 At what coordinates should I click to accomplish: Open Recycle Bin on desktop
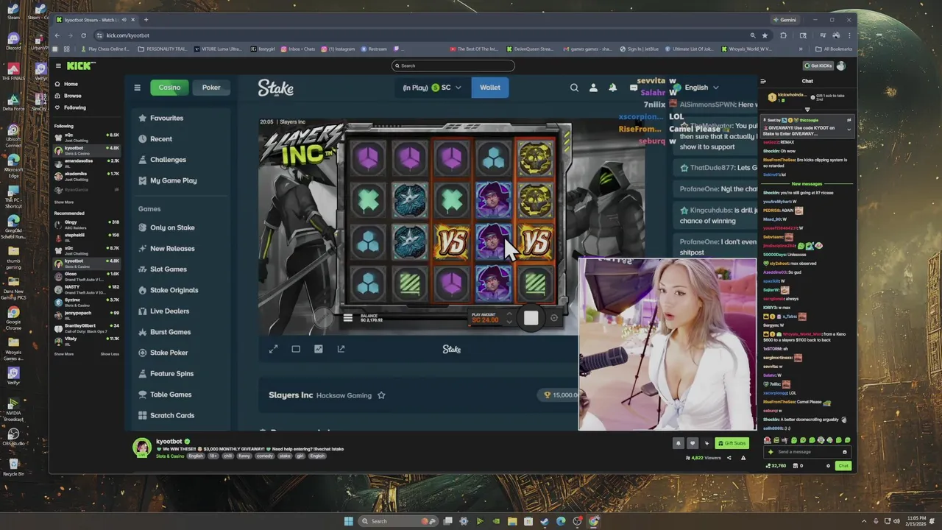[13, 466]
